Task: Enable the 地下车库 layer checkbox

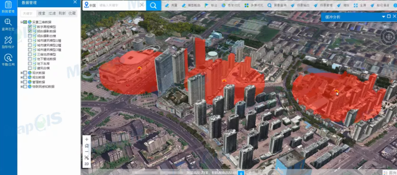Action: tap(30, 64)
